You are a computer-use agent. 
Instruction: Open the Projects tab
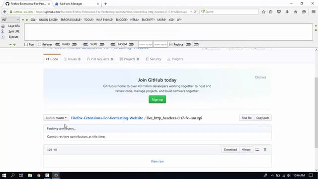129,59
